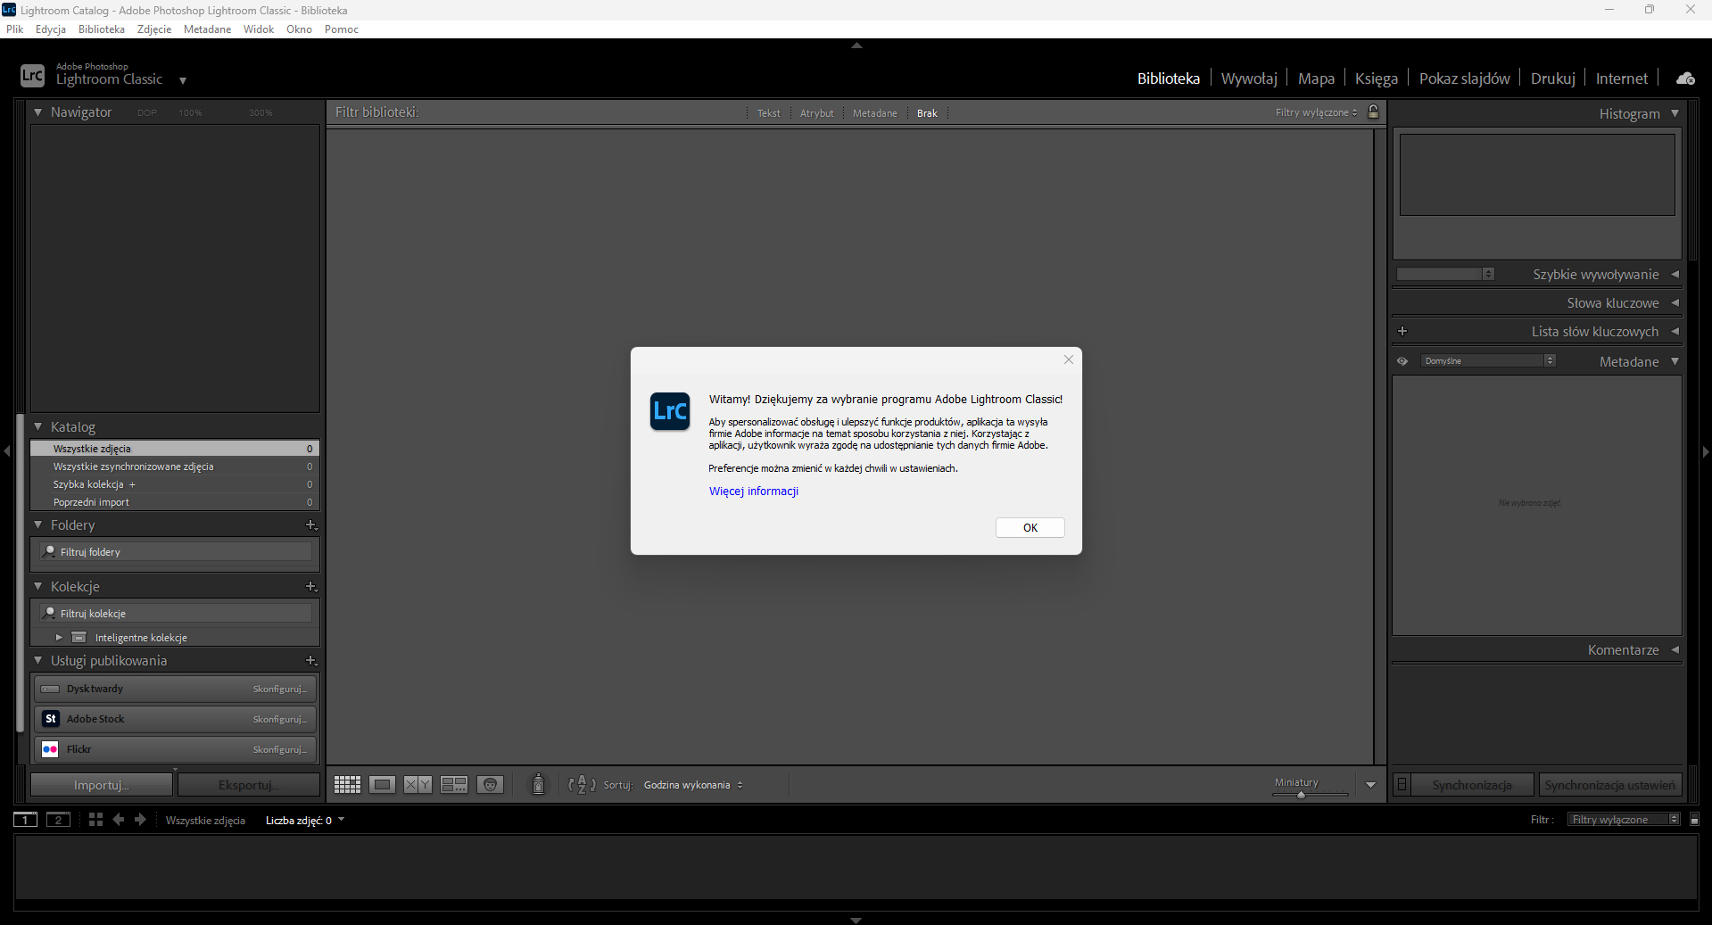
Task: Open the filmstrip Filtry wyłączone dropdown
Action: point(1624,820)
